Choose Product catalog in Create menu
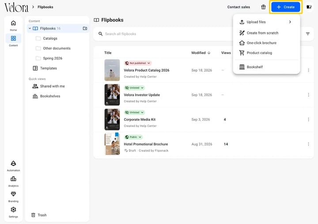 (x=266, y=53)
